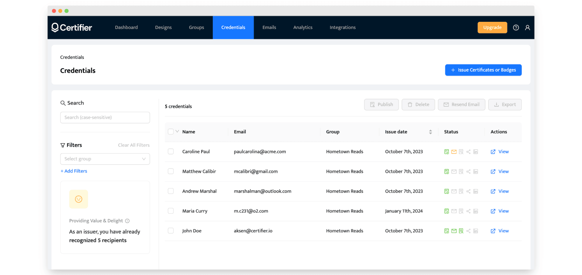Open the Select group dropdown

pyautogui.click(x=105, y=159)
